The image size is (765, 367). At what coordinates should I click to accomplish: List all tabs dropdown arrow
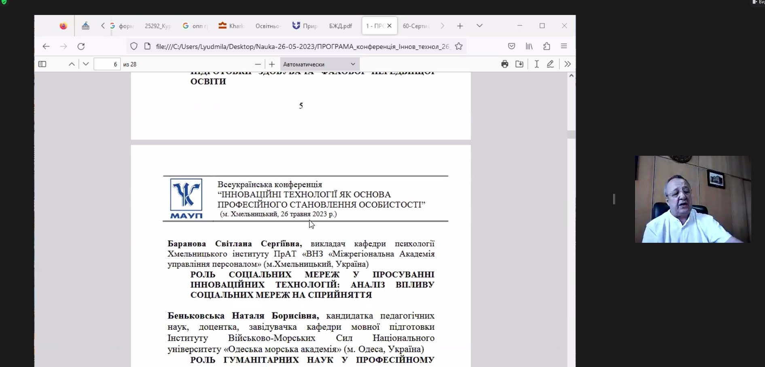click(479, 26)
